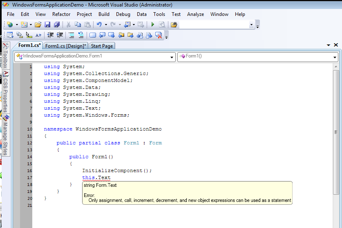342x228 pixels.
Task: Click the Cut scissors icon
Action: click(x=69, y=24)
